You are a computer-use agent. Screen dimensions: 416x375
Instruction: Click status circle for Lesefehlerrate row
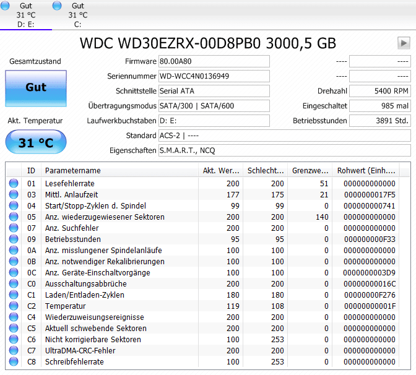[14, 183]
